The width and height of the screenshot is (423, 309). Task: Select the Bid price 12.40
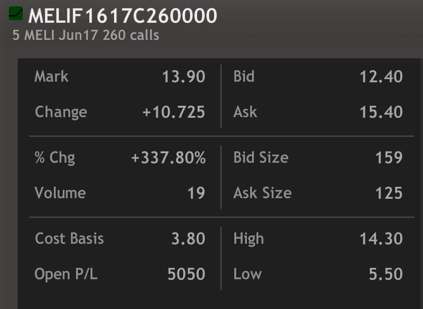pos(381,77)
